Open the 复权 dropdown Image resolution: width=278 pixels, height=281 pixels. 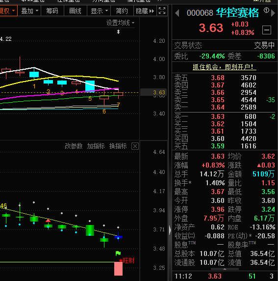pyautogui.click(x=8, y=11)
